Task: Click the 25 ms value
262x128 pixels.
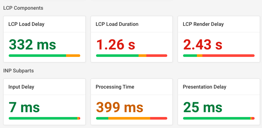Action: pyautogui.click(x=203, y=107)
